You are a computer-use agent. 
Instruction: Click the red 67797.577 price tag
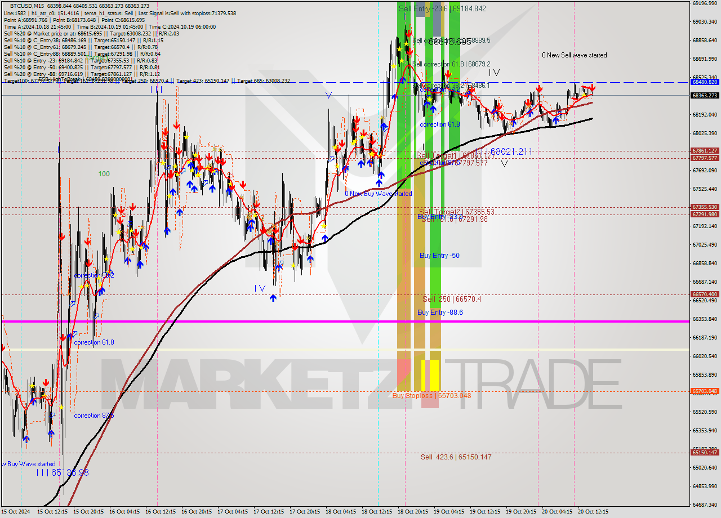coord(704,158)
